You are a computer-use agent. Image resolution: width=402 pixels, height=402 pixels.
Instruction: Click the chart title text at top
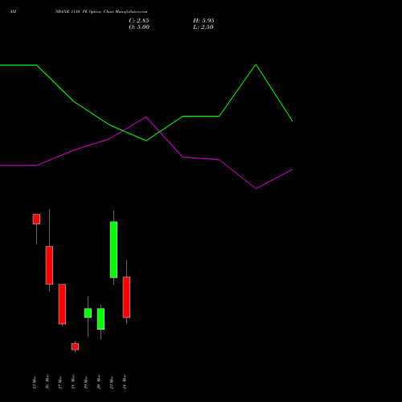[x=101, y=11]
